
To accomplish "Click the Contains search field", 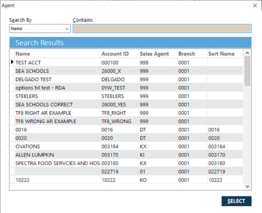I will [162, 28].
